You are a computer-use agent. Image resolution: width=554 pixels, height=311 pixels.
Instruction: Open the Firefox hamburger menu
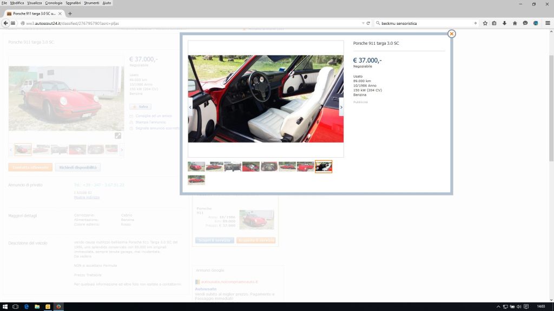tap(548, 23)
